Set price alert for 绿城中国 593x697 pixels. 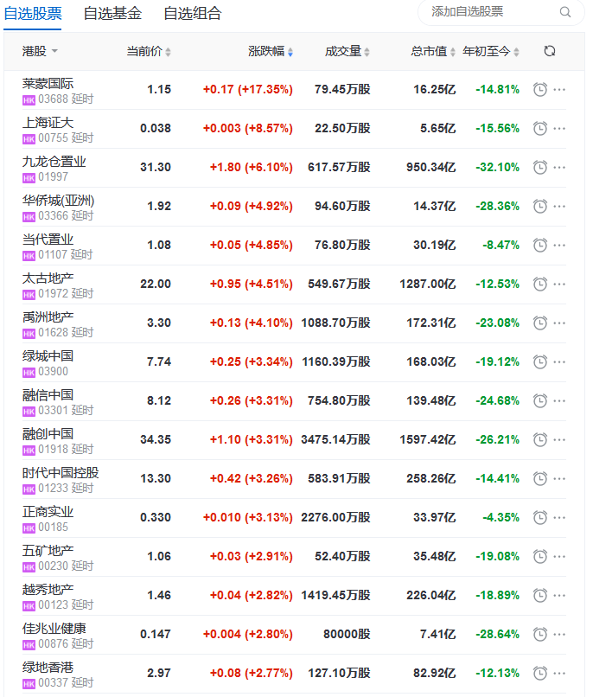tap(539, 361)
